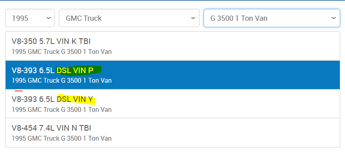Open the GMC Truck make dropdown

coord(129,18)
